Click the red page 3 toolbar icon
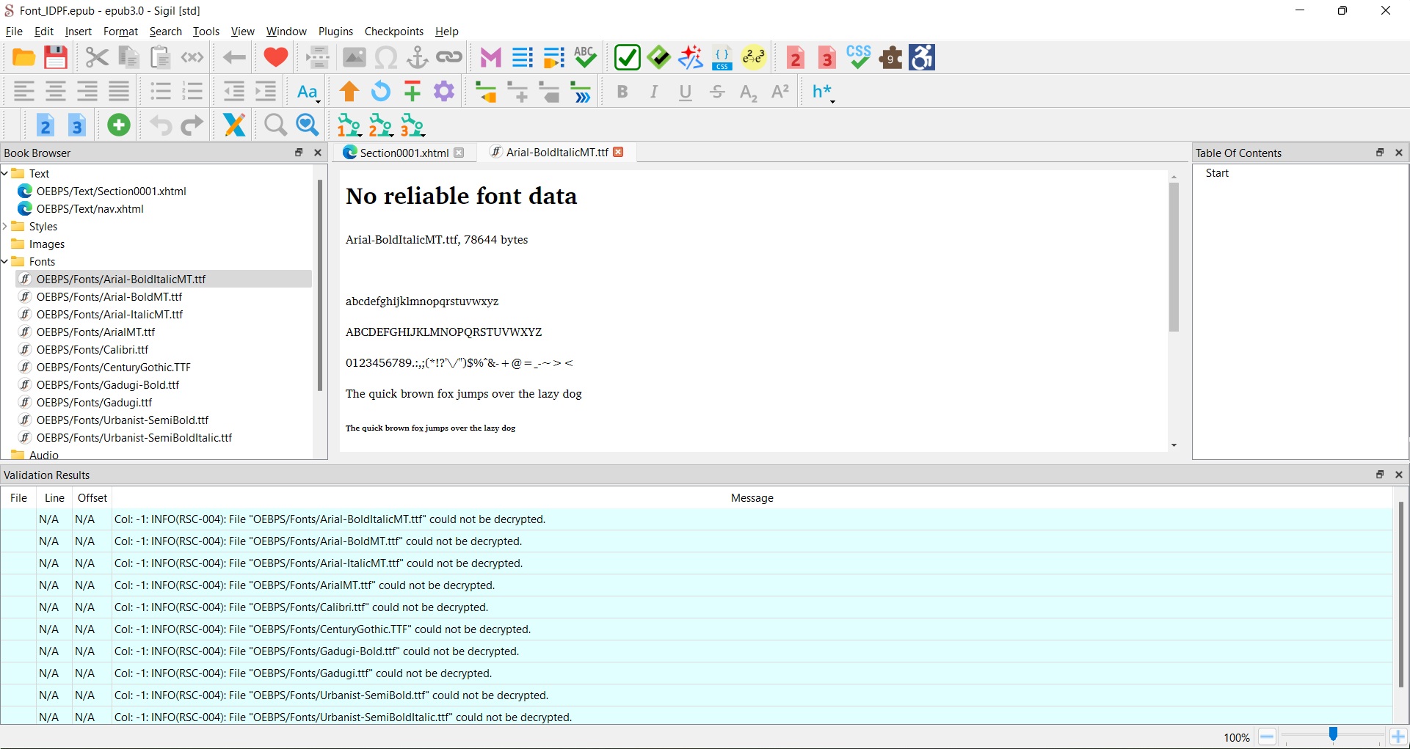This screenshot has width=1410, height=749. point(827,57)
